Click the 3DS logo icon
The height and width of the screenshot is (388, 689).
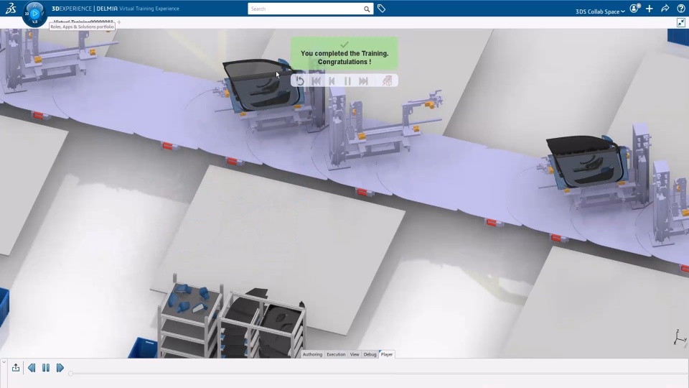11,9
